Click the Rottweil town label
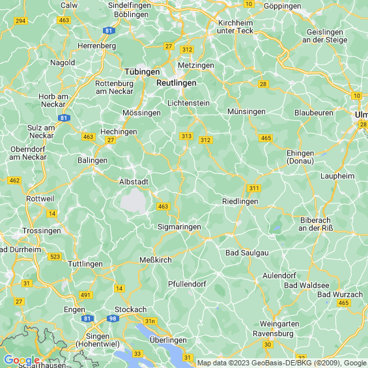Image resolution: width=368 pixels, height=368 pixels. click(x=40, y=199)
